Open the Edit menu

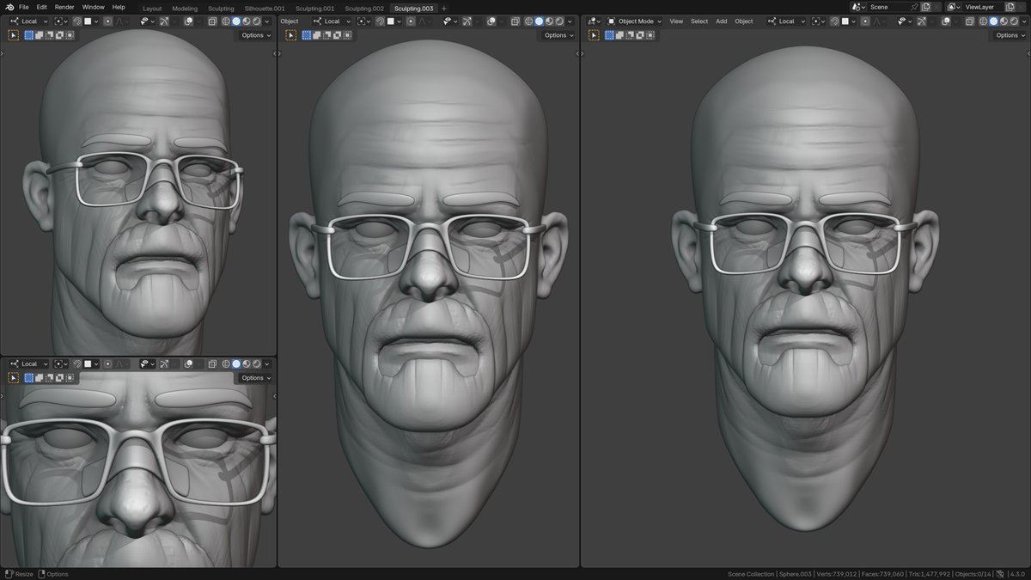coord(41,7)
